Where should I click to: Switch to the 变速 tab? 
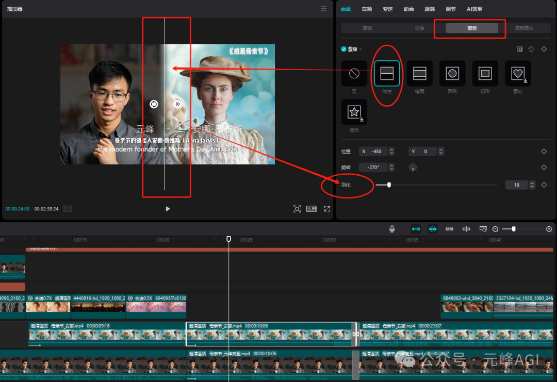388,9
